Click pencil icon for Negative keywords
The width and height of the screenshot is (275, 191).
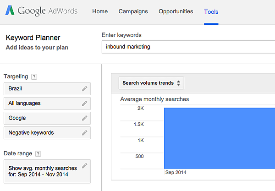(x=84, y=133)
